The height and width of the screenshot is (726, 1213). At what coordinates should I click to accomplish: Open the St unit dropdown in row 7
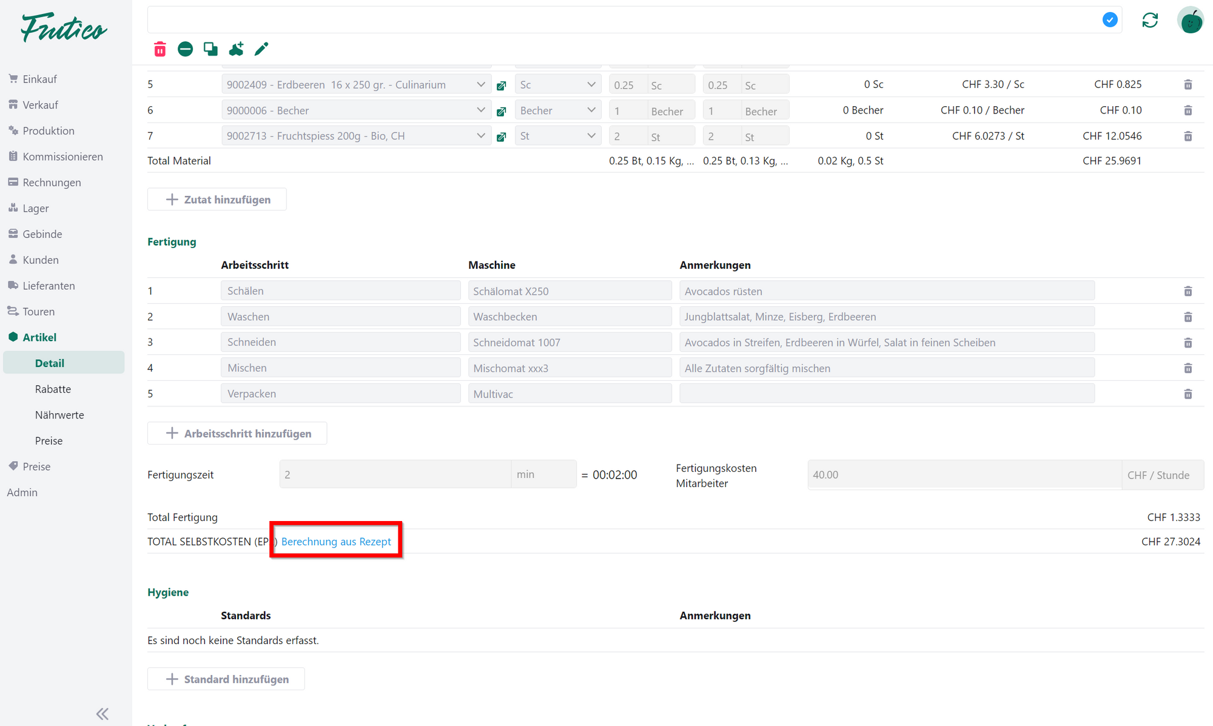click(x=557, y=136)
